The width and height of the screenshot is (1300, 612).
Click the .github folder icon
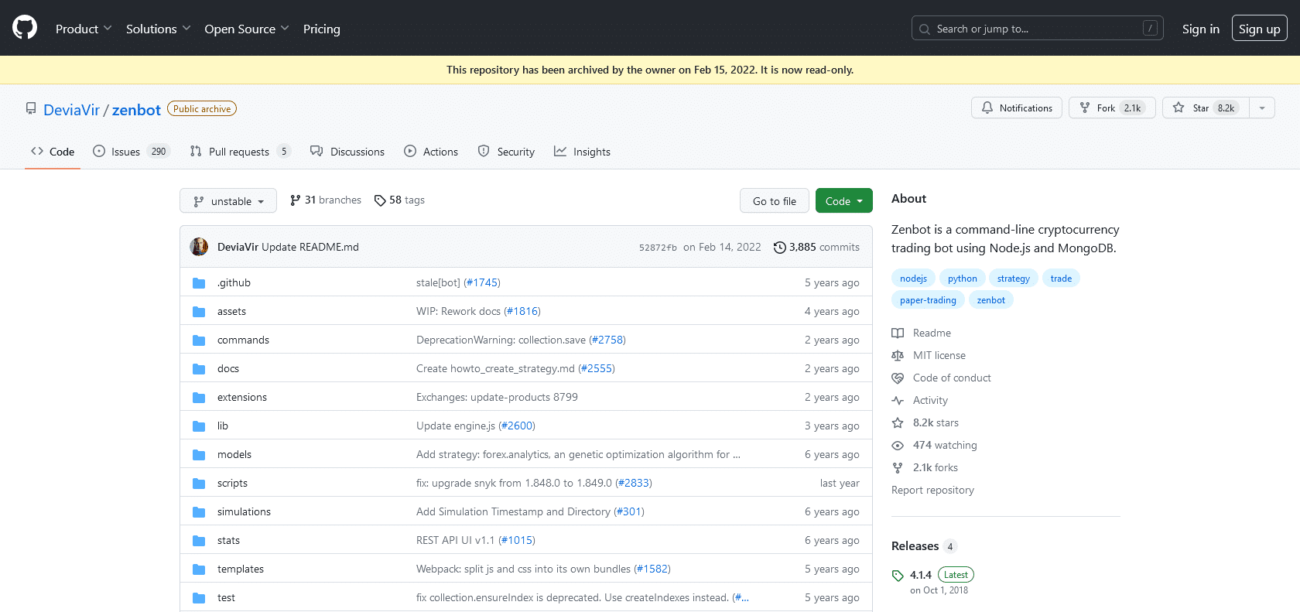[199, 283]
